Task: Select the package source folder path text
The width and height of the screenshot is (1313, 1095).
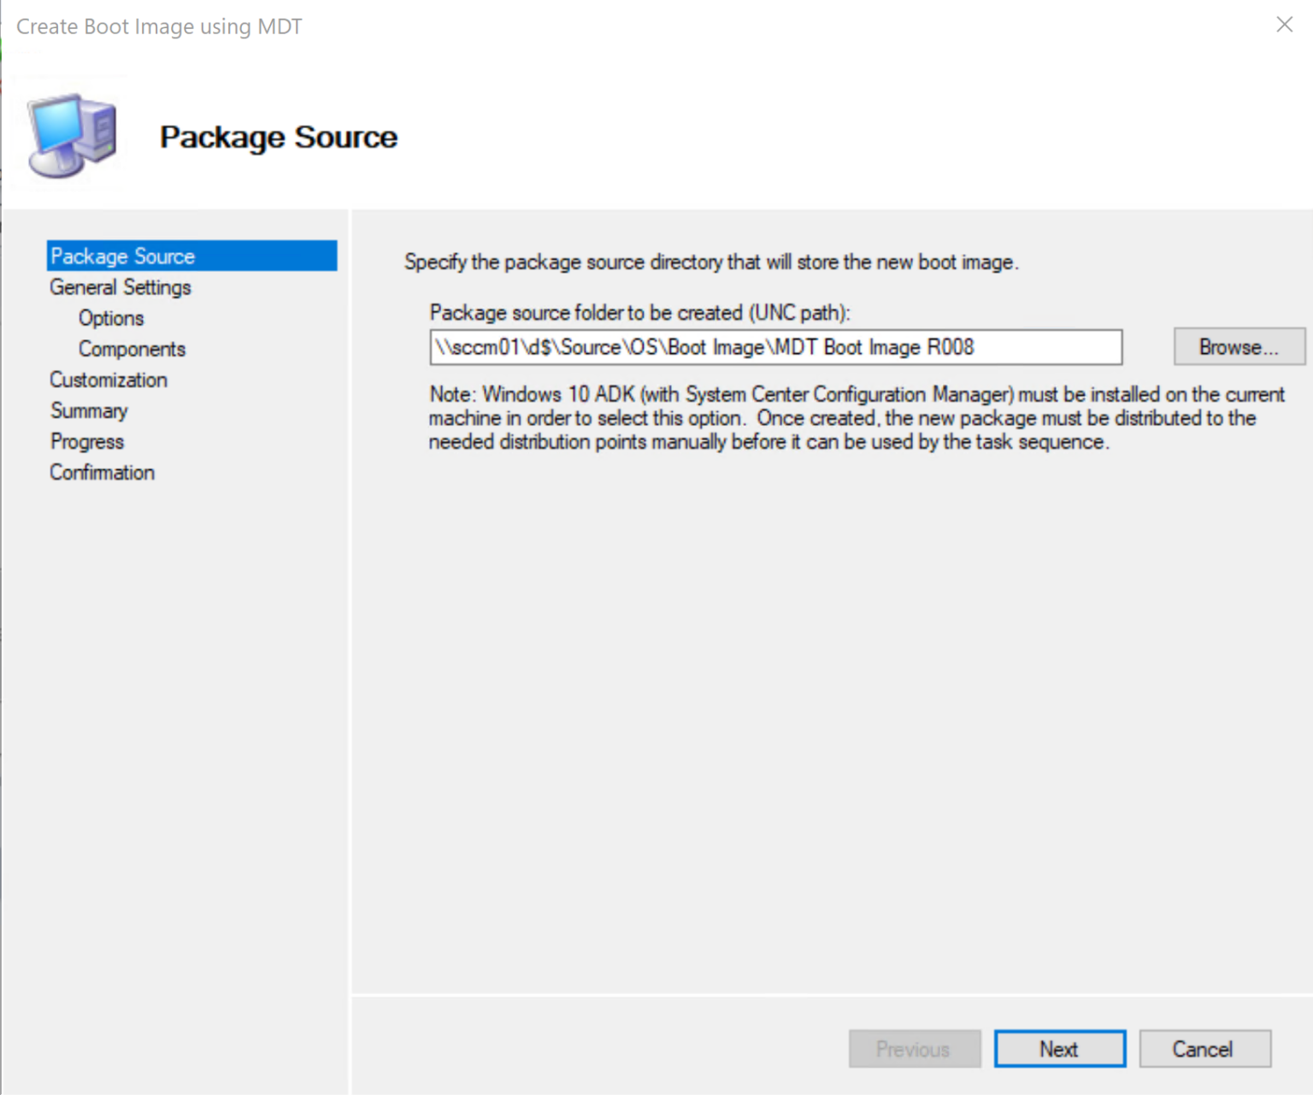Action: point(705,347)
